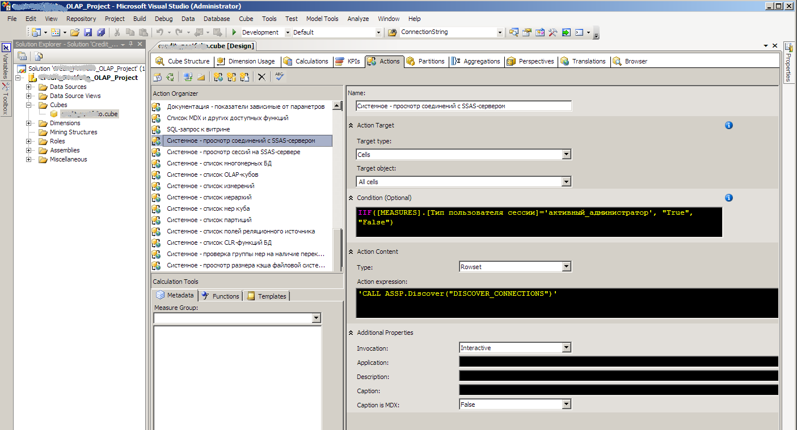Collapse the Cubes tree node
The image size is (797, 430).
click(29, 105)
